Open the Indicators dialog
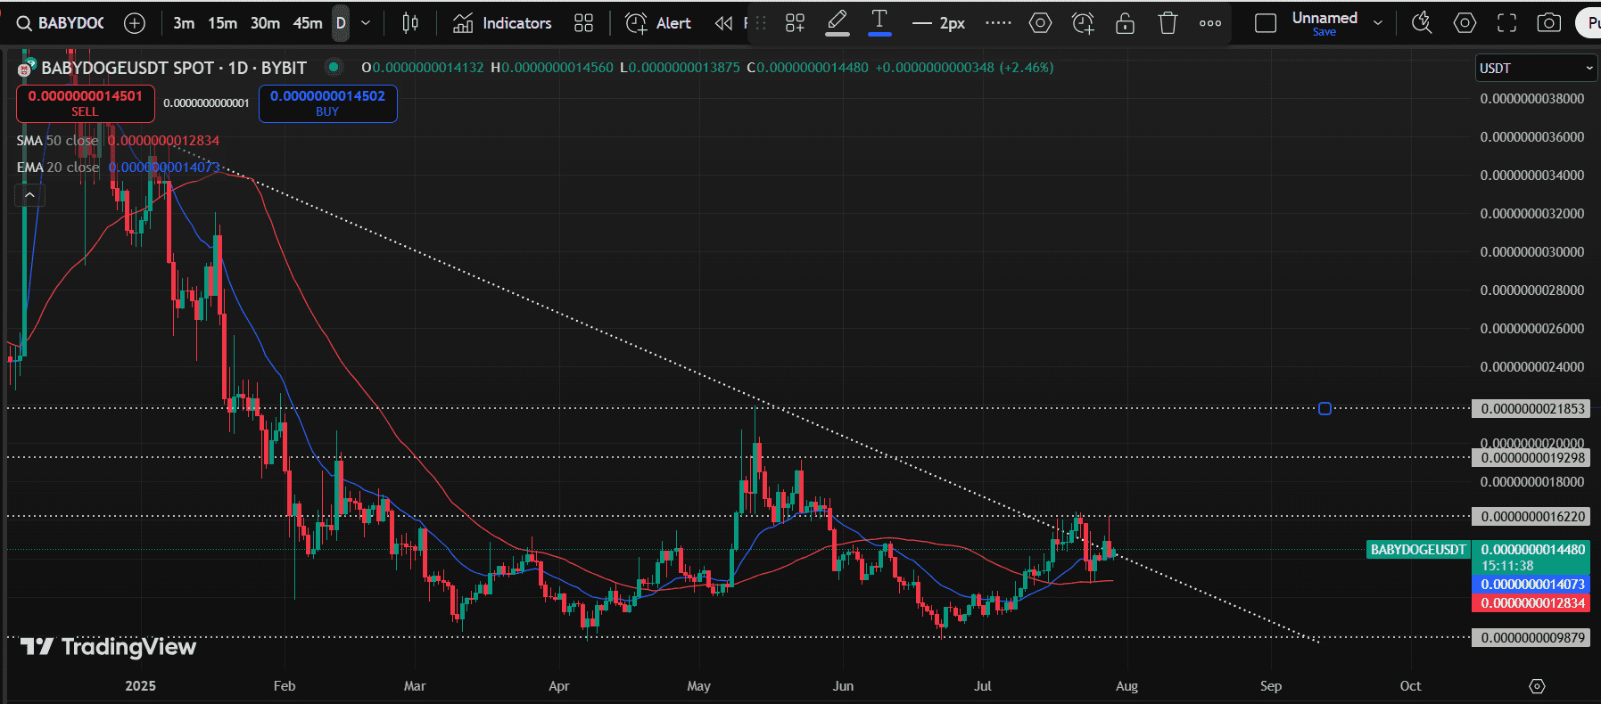Image resolution: width=1601 pixels, height=704 pixels. (502, 23)
